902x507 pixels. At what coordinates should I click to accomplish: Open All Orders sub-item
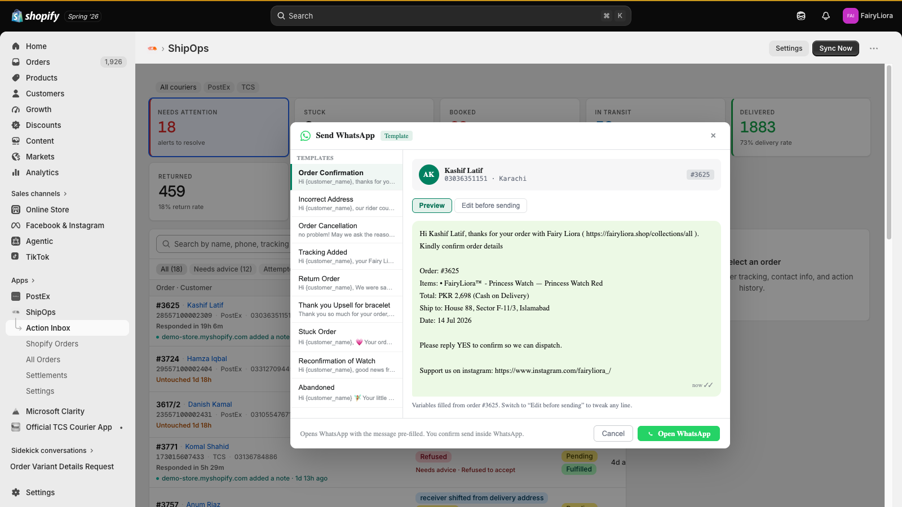coord(43,359)
